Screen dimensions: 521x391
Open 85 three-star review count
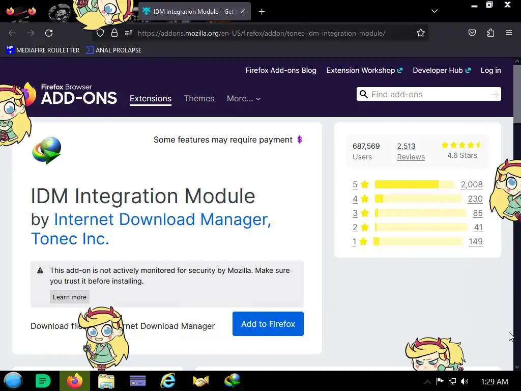coord(477,213)
